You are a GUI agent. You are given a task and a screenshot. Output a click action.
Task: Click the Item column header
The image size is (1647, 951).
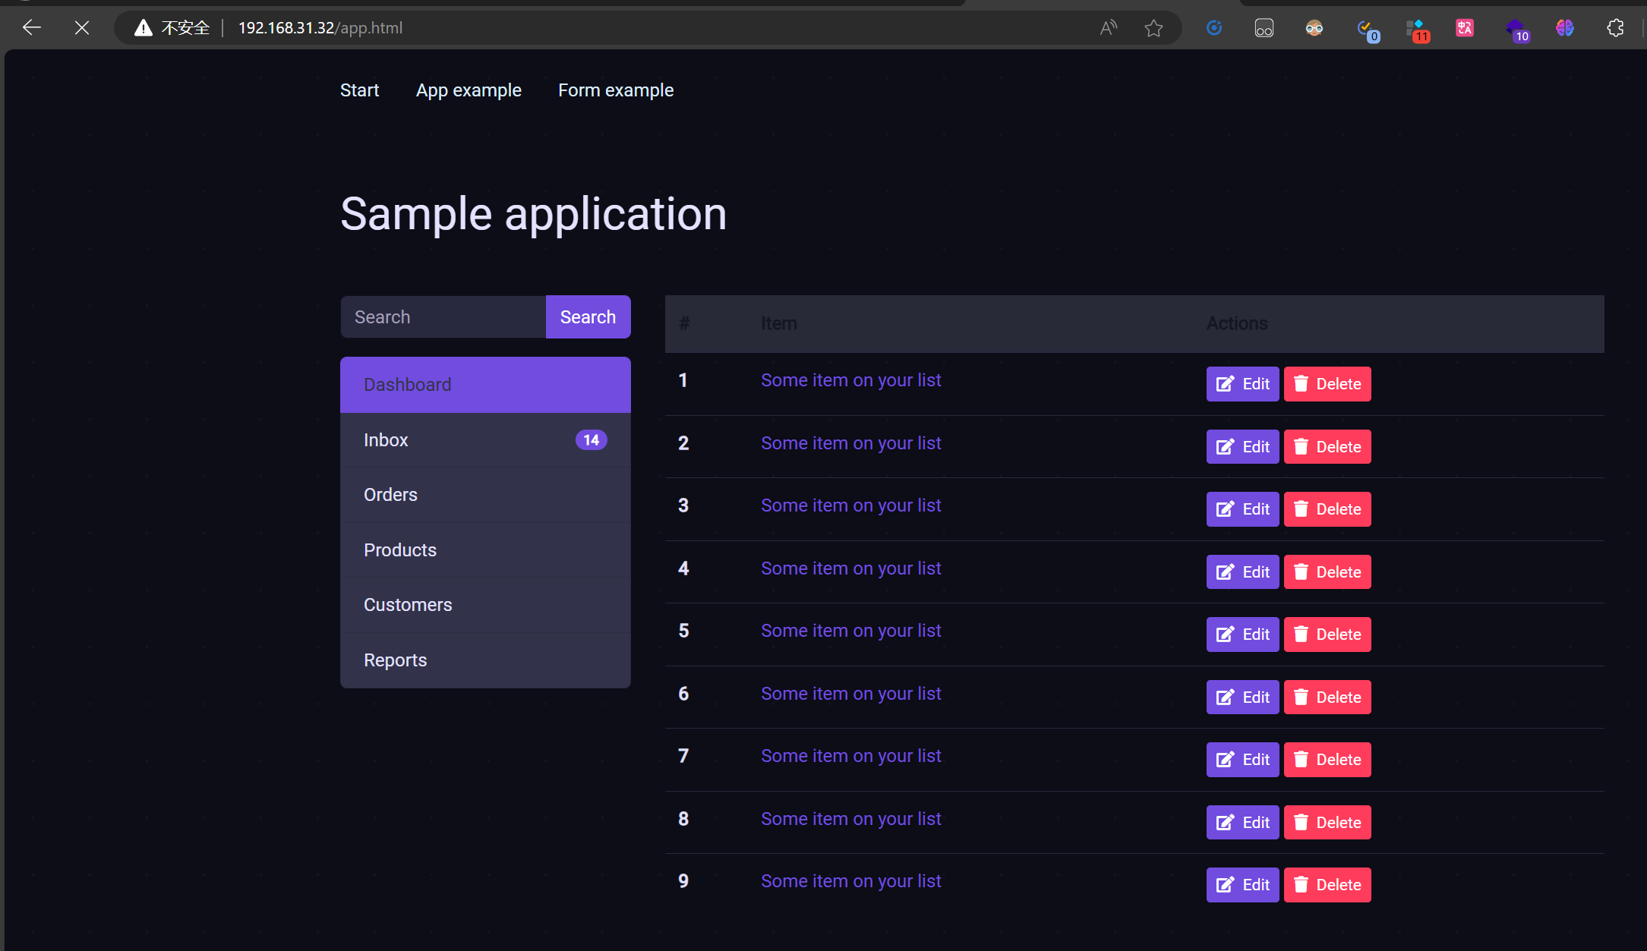tap(779, 324)
